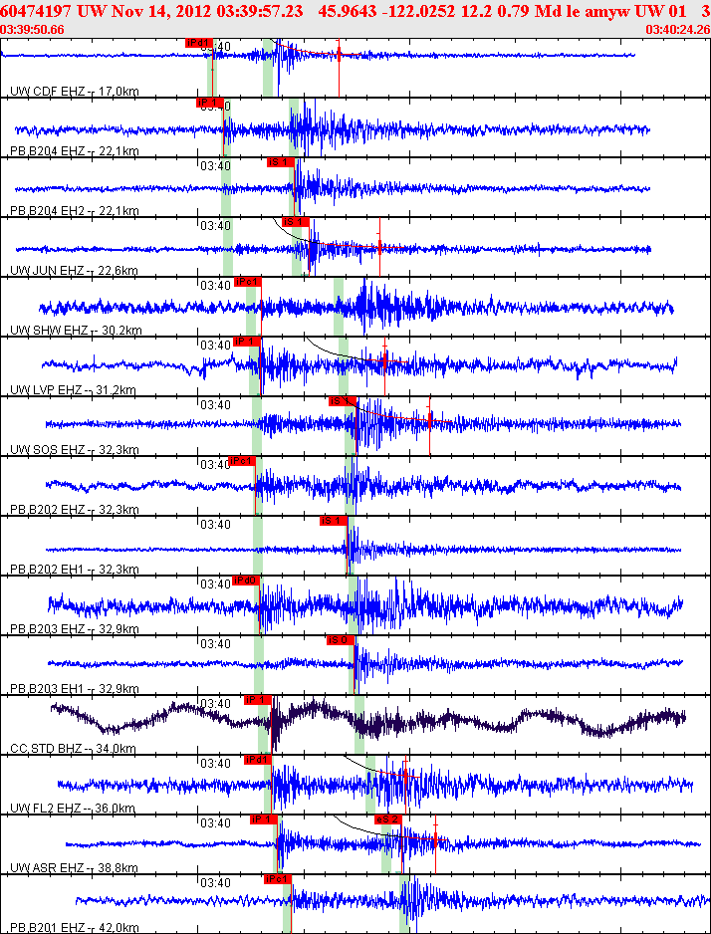Select the iPc1 pick on UW SHW trace

pyautogui.click(x=248, y=282)
